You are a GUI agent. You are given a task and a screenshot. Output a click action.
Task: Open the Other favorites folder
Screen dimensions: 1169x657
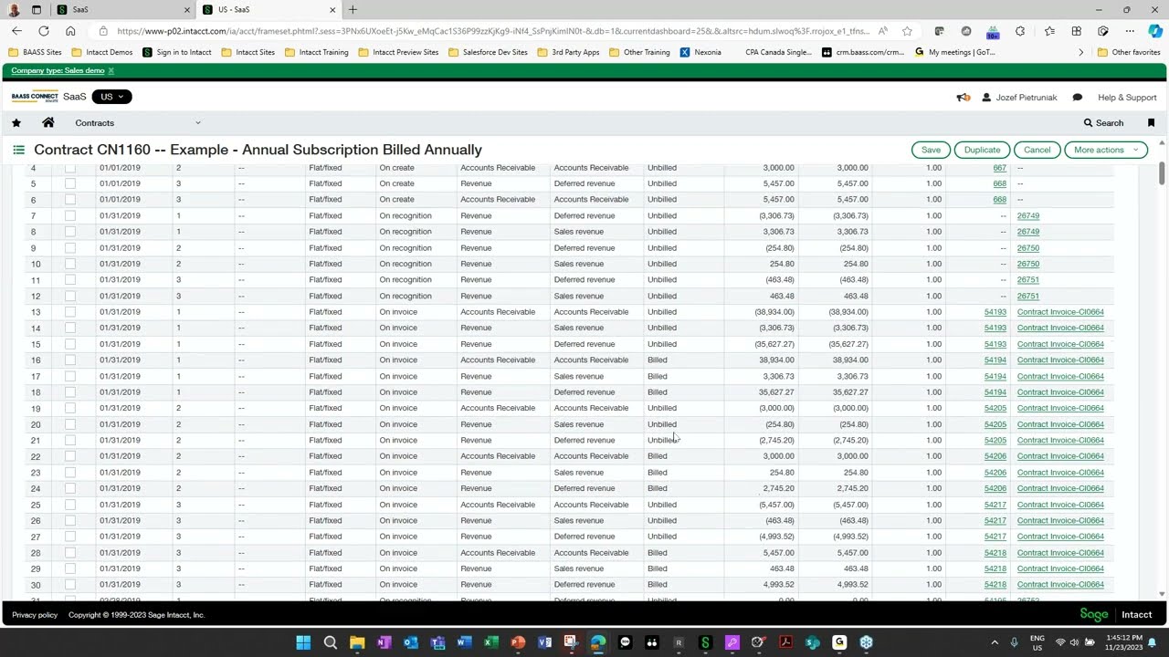pyautogui.click(x=1129, y=52)
